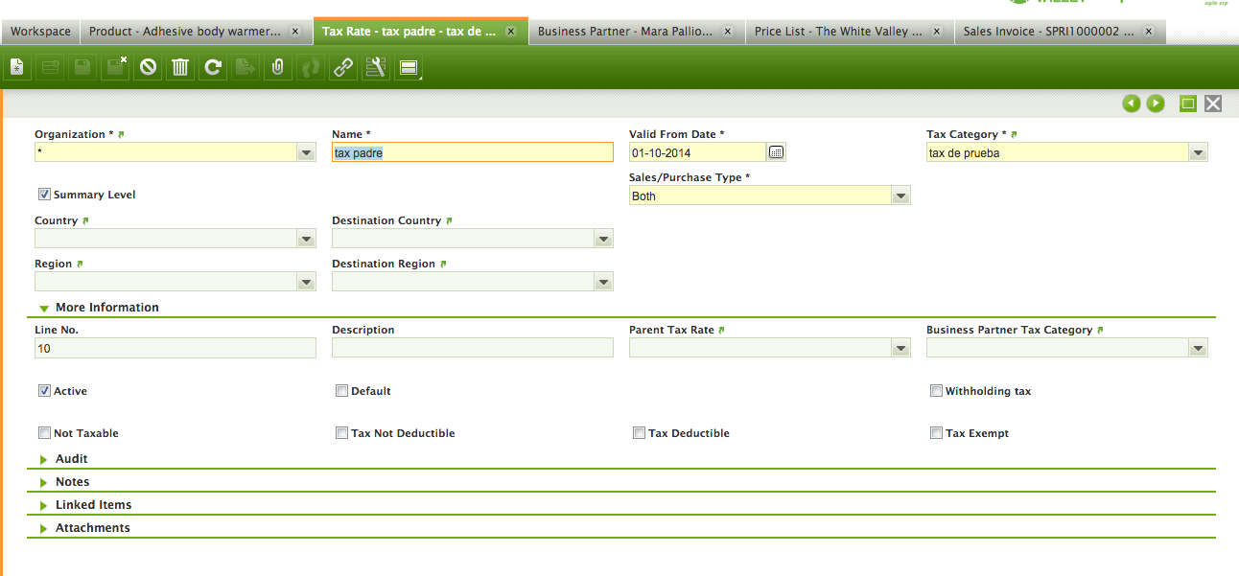Switch to the Workspace tab
The height and width of the screenshot is (576, 1239).
coord(40,32)
